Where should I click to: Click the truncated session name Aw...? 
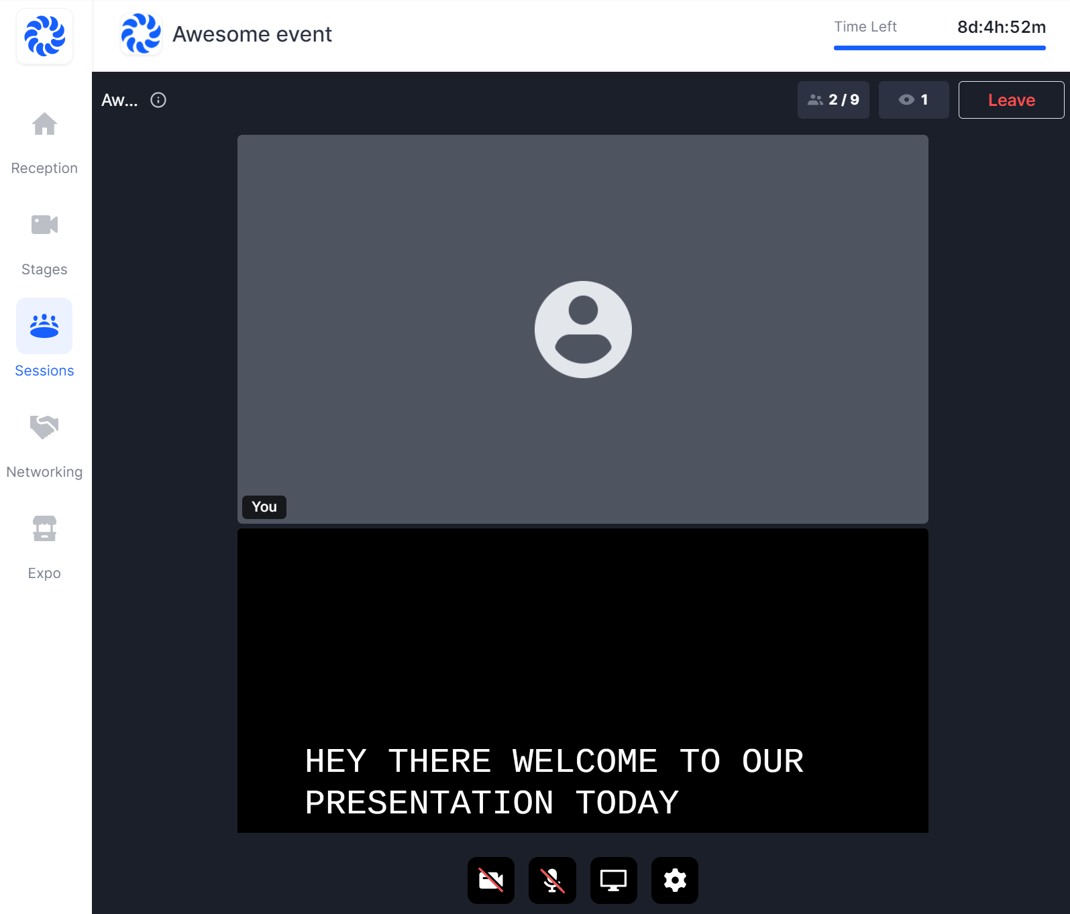pyautogui.click(x=119, y=100)
